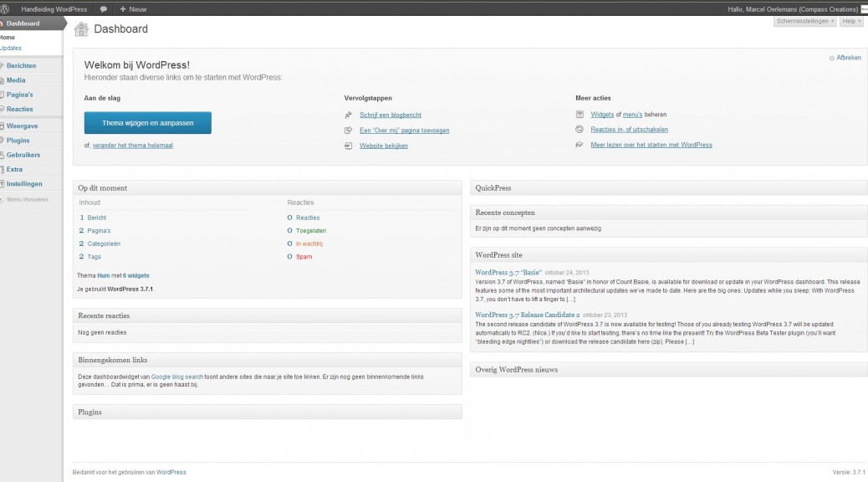
Task: Click the WordPress link in footer
Action: pyautogui.click(x=171, y=473)
